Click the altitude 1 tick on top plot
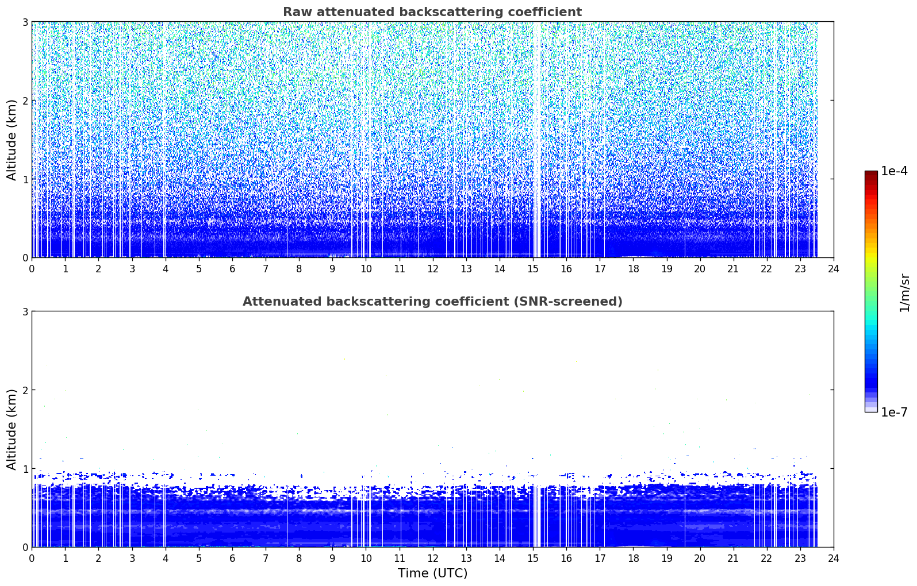Screen dimensions: 917x586 (25, 179)
